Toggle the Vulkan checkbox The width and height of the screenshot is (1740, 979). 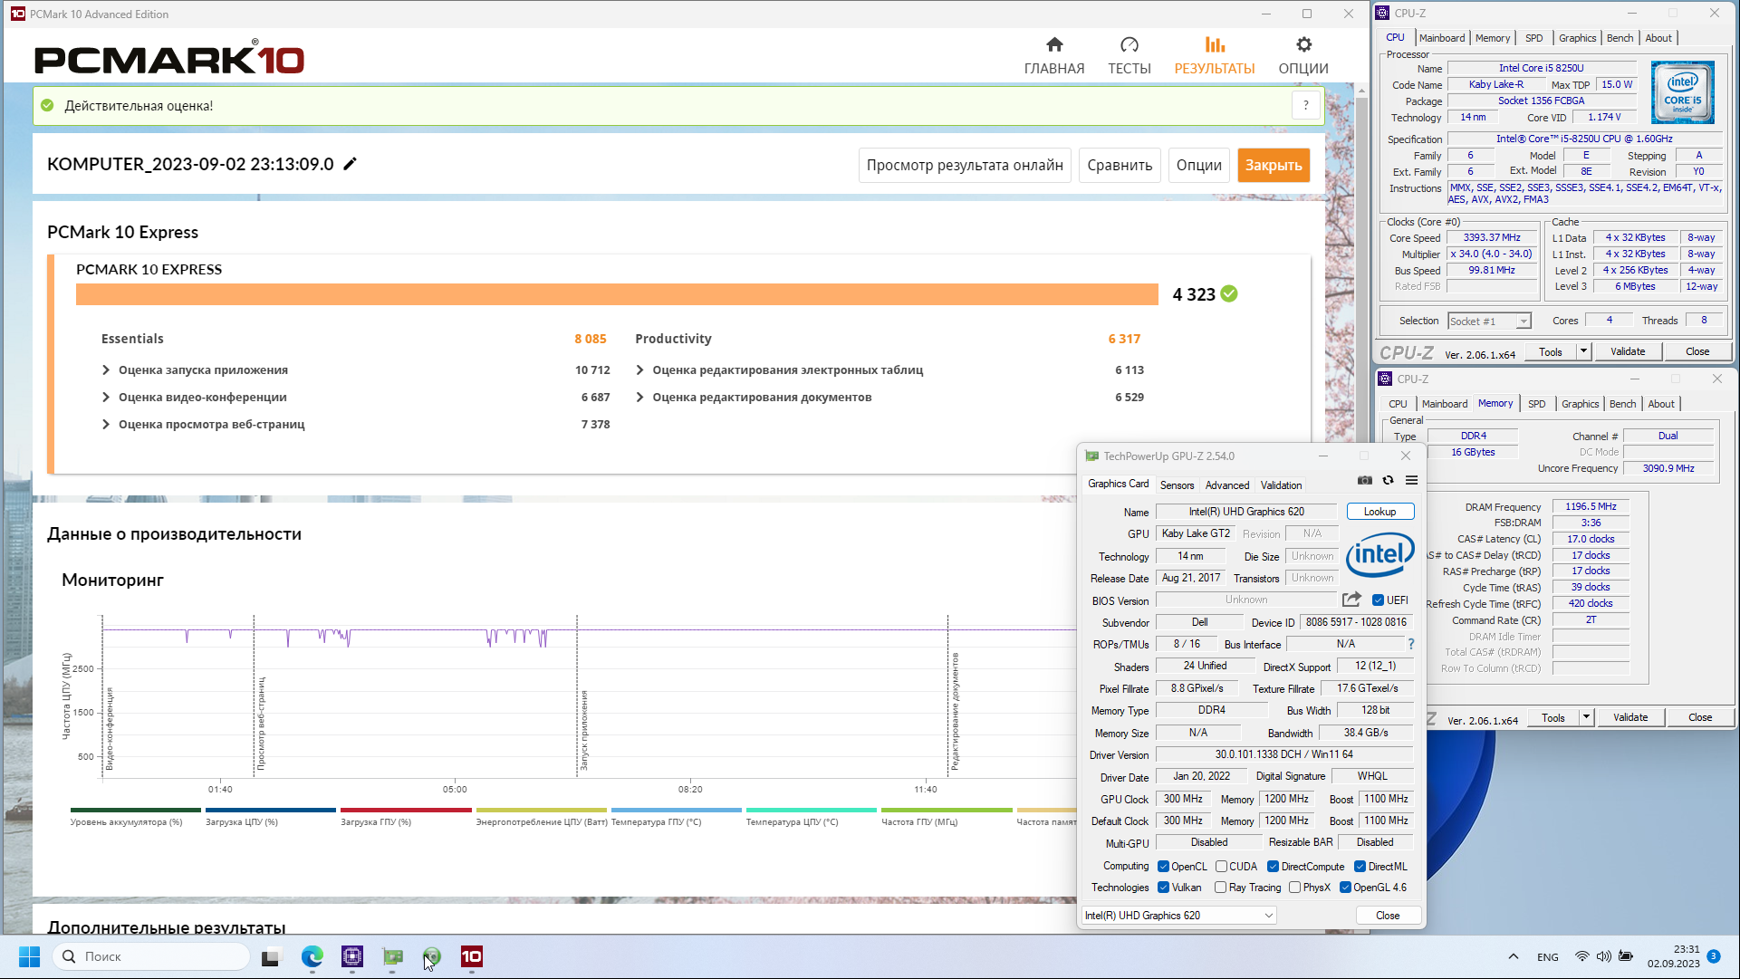pyautogui.click(x=1163, y=888)
